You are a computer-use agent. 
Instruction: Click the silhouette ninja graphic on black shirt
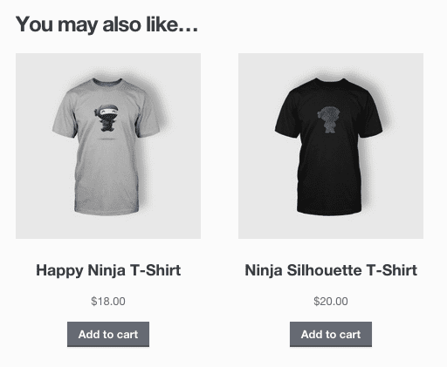point(329,119)
